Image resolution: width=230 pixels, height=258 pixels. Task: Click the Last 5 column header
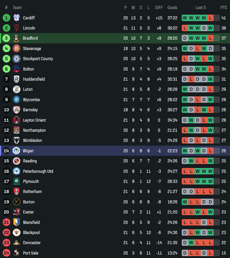(201, 7)
